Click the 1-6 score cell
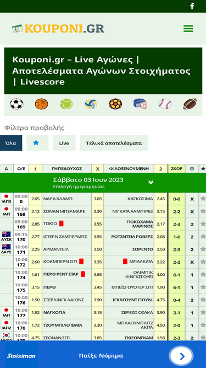Image resolution: width=206 pixels, height=368 pixels. click(x=177, y=237)
